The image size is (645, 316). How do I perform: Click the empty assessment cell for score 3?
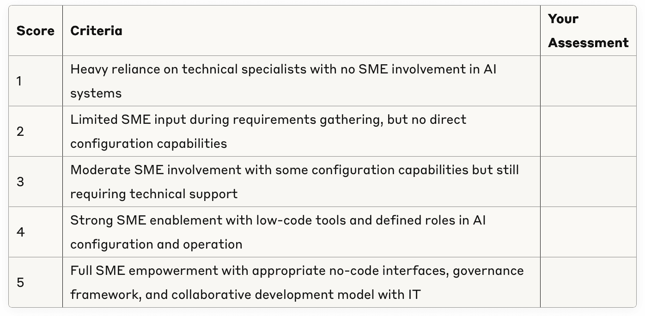point(588,182)
